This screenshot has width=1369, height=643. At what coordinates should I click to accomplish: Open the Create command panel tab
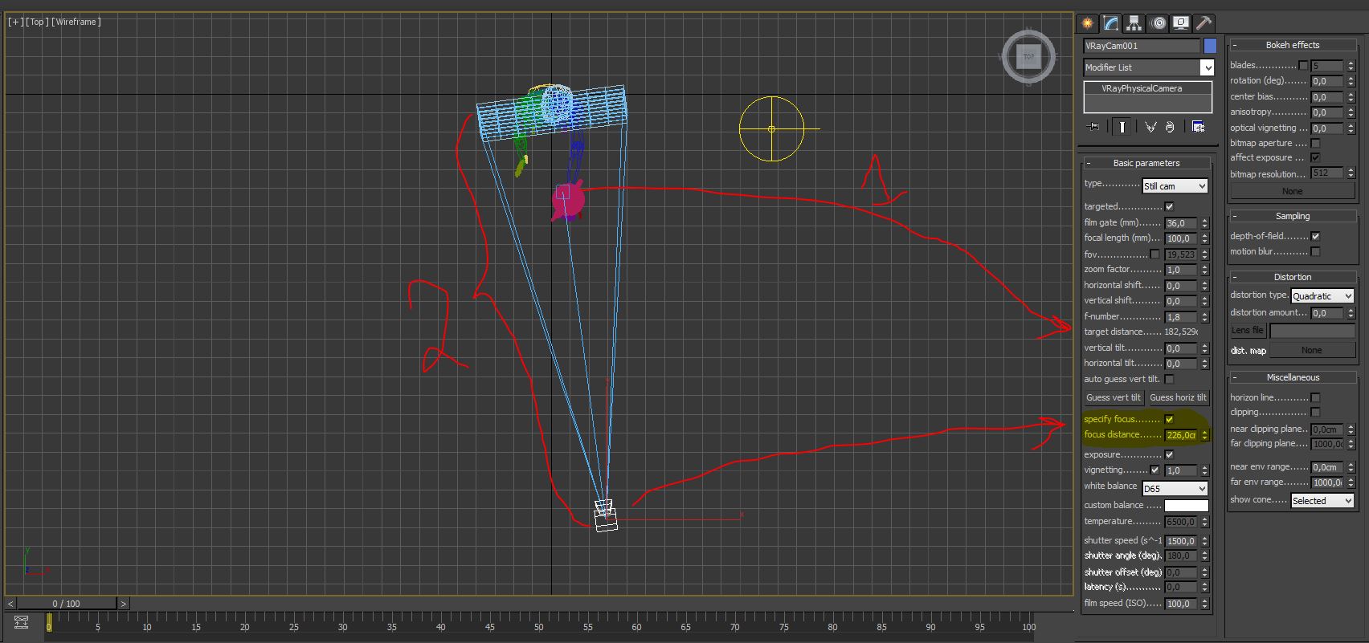(x=1087, y=23)
